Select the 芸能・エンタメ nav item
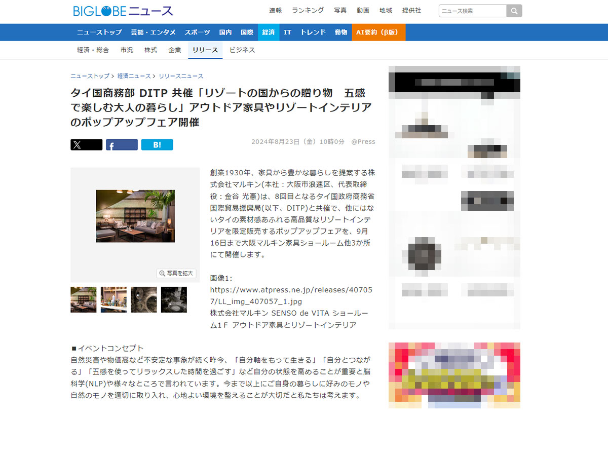The image size is (608, 456). click(x=154, y=32)
